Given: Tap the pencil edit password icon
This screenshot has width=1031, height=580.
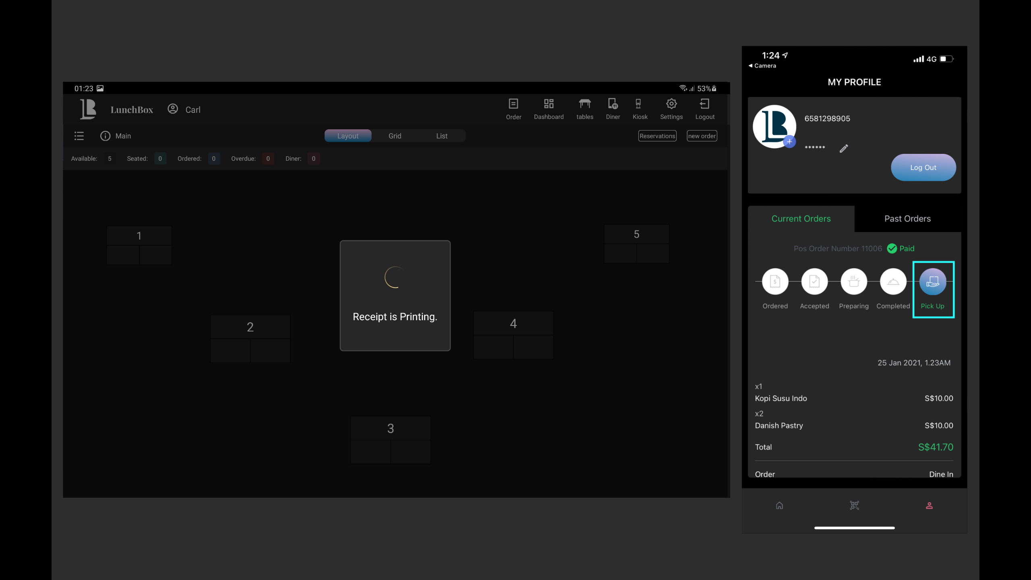Looking at the screenshot, I should click(844, 149).
